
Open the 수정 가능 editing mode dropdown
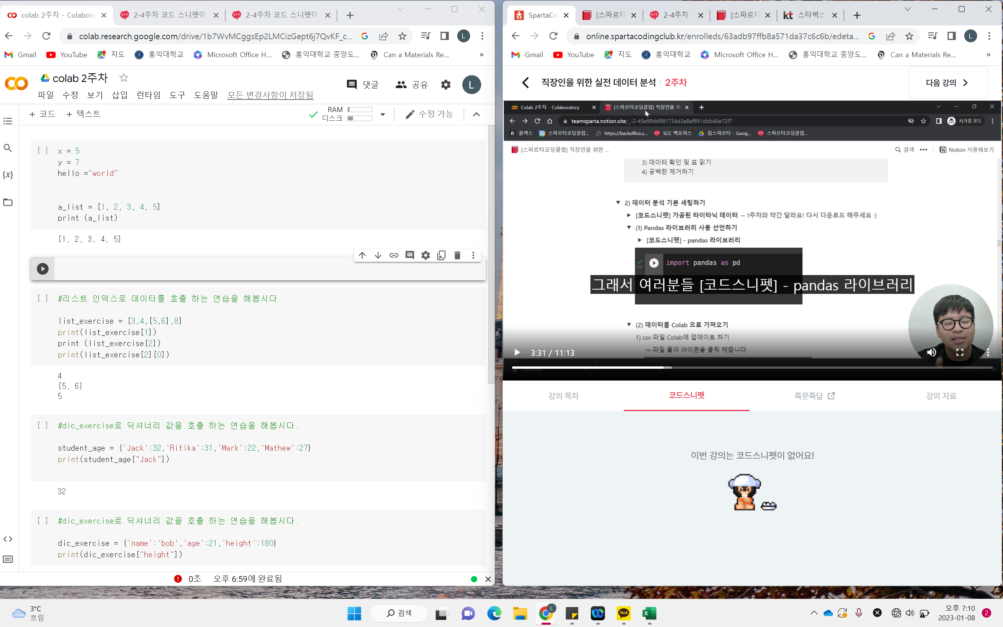pos(429,114)
